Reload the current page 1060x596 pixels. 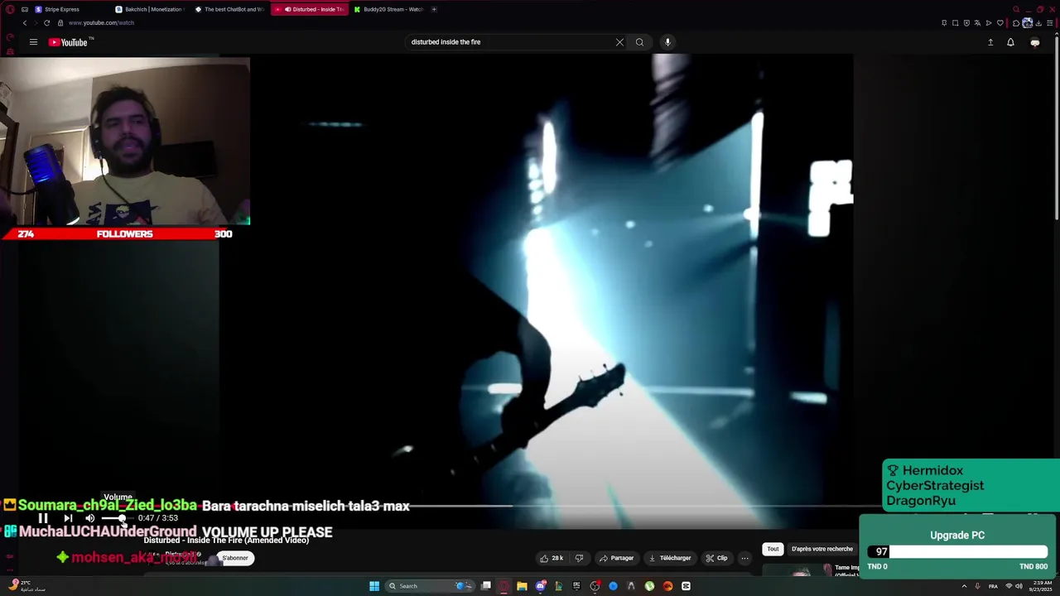pyautogui.click(x=47, y=23)
